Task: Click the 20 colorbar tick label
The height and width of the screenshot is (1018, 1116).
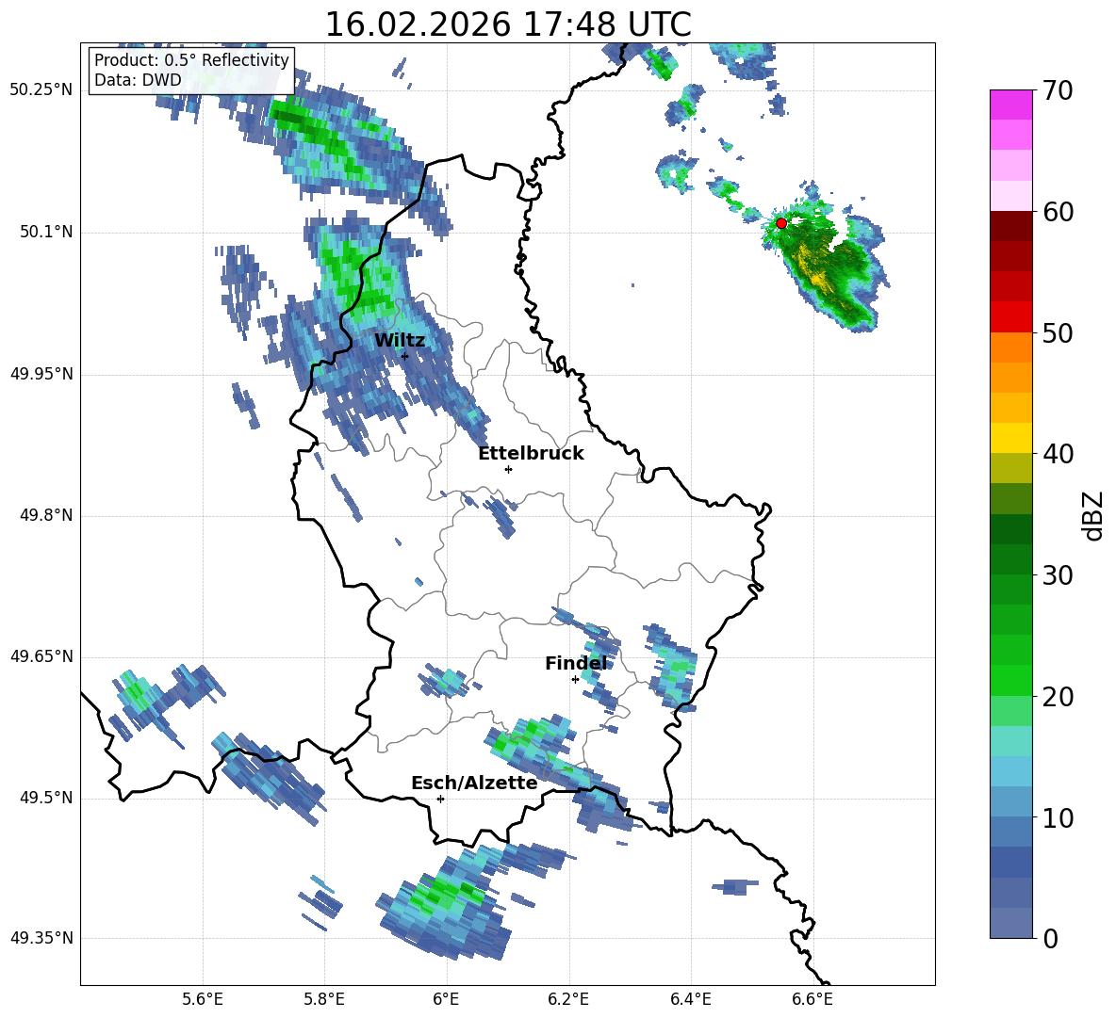Action: [1058, 697]
